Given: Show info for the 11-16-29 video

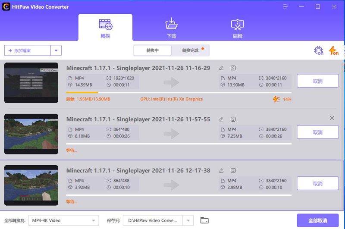Looking at the screenshot, I should pyautogui.click(x=233, y=68).
